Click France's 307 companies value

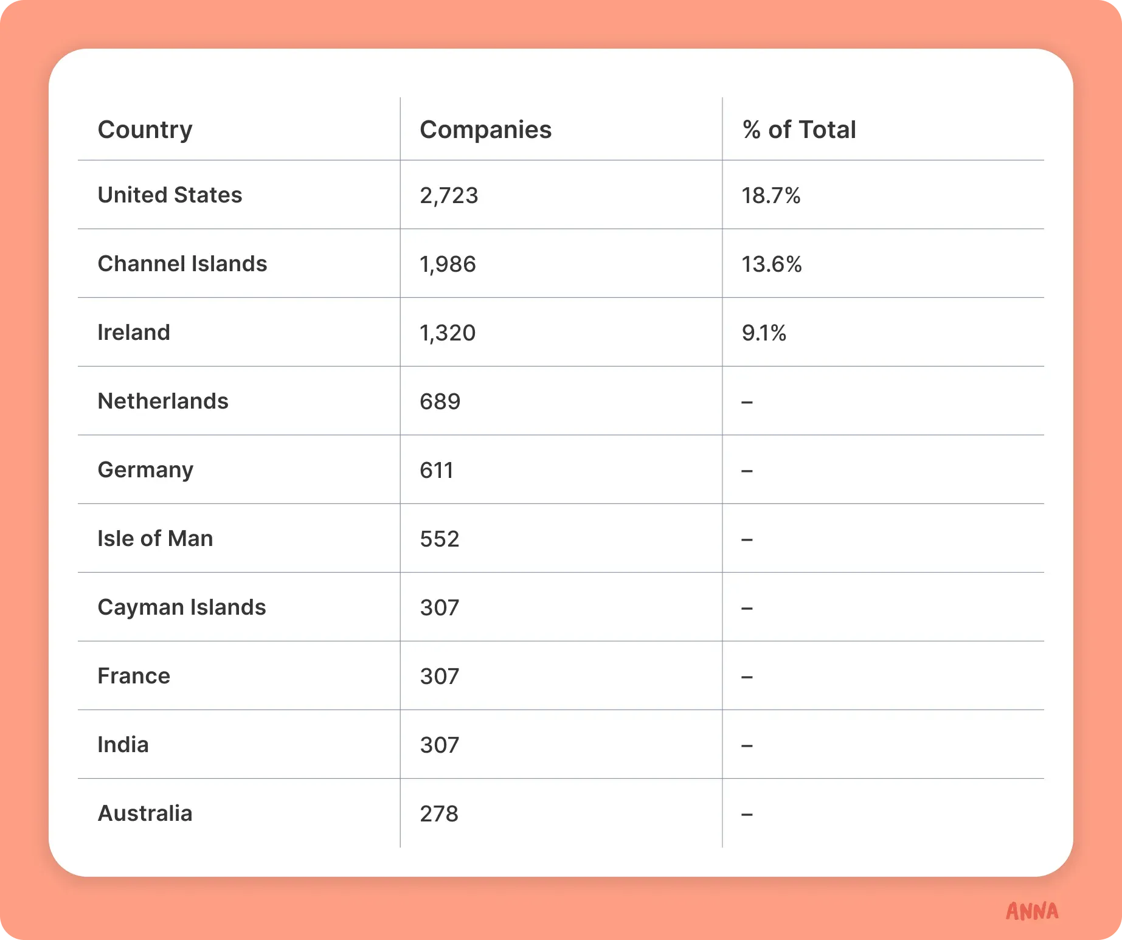439,677
